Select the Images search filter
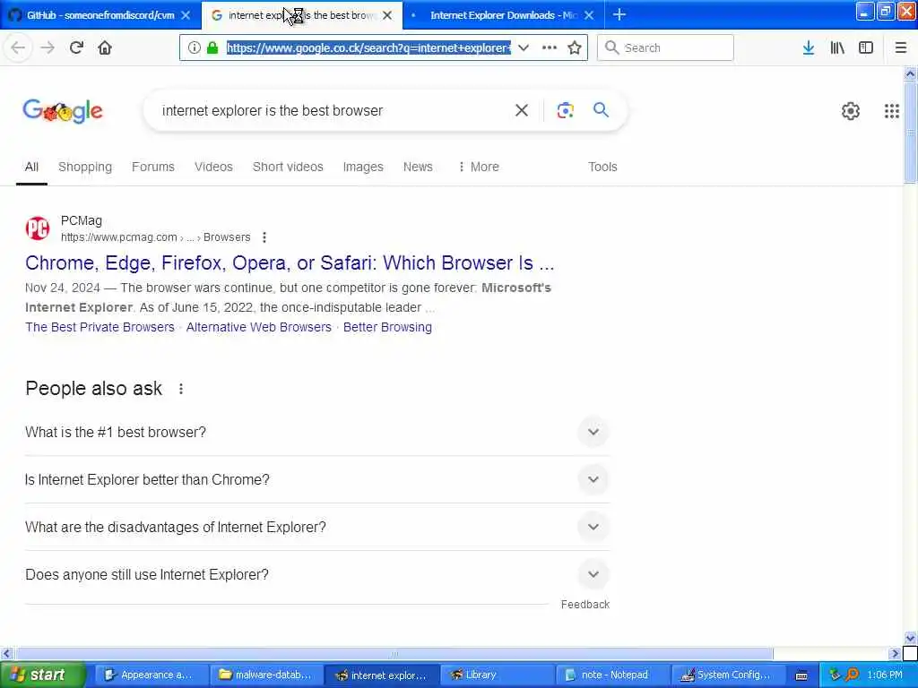 (363, 167)
